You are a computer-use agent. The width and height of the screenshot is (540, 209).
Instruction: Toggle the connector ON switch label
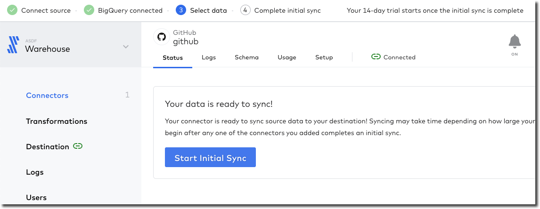515,54
